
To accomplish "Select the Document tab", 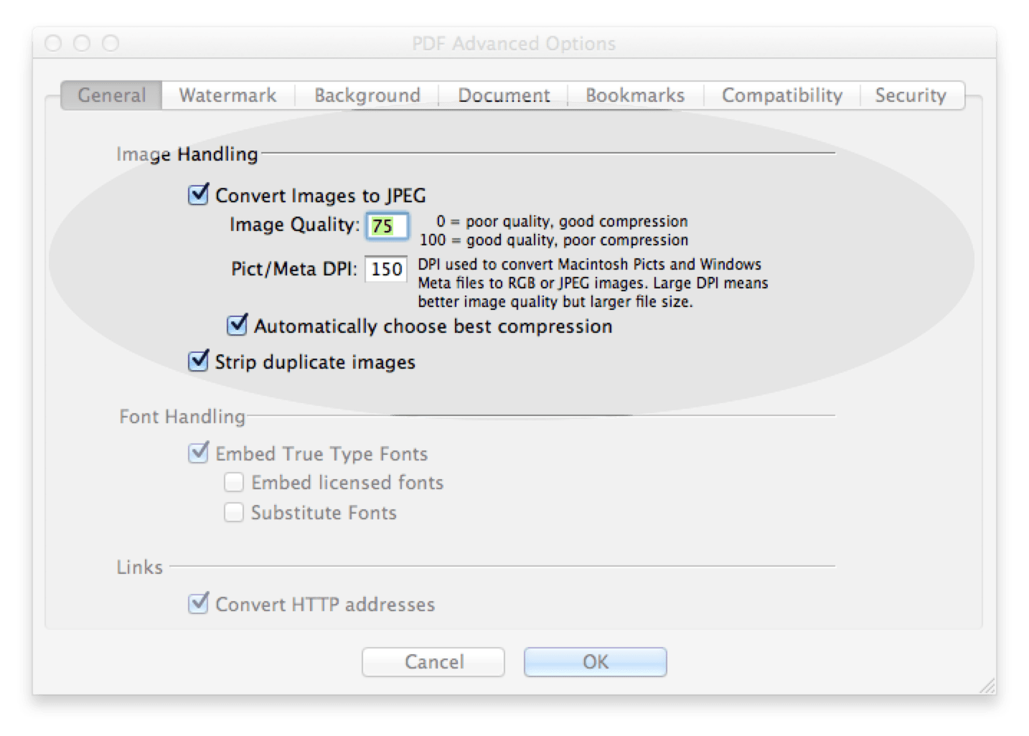I will 504,95.
